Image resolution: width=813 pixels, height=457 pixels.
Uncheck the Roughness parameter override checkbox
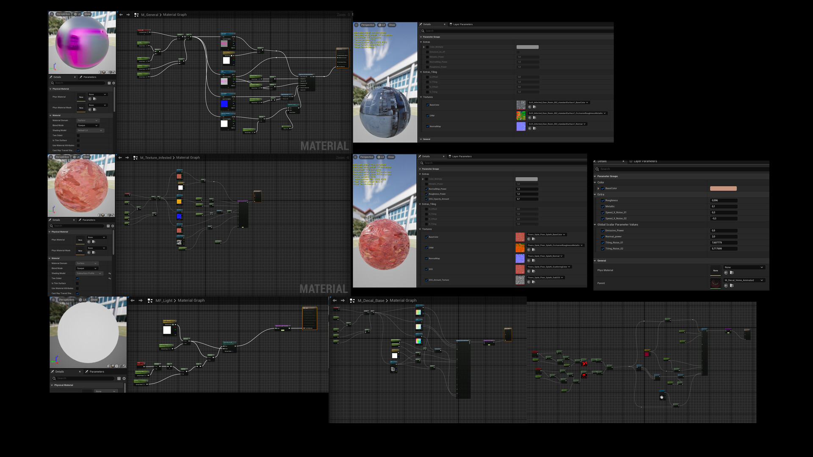[603, 201]
